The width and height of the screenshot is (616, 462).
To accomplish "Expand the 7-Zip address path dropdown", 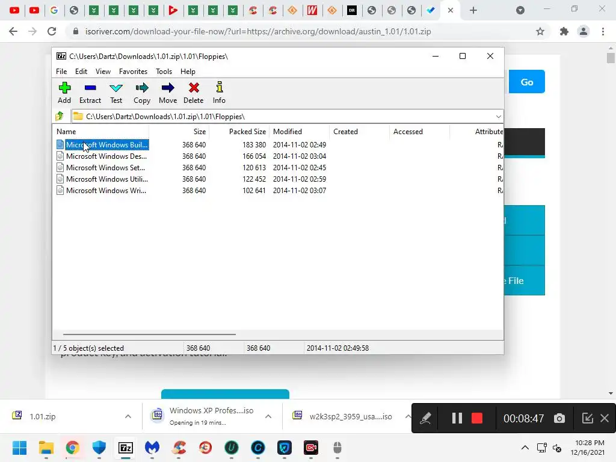I will (498, 117).
